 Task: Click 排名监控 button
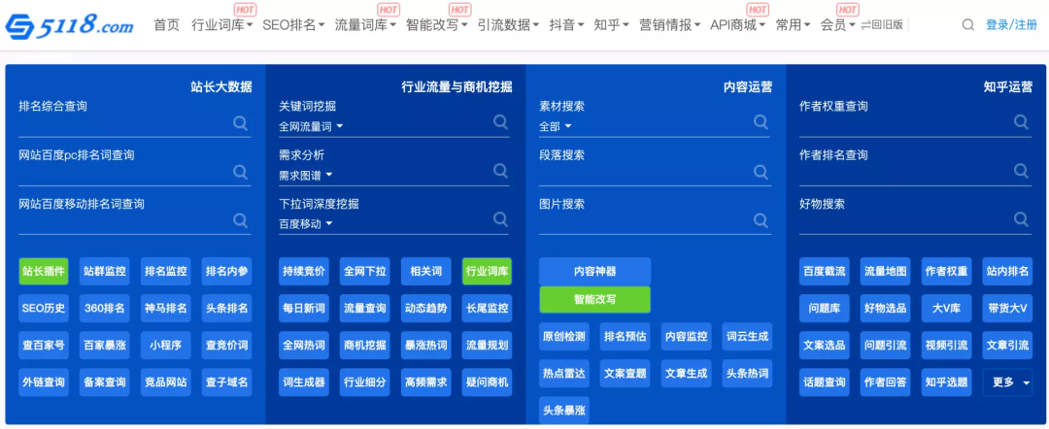(x=166, y=272)
